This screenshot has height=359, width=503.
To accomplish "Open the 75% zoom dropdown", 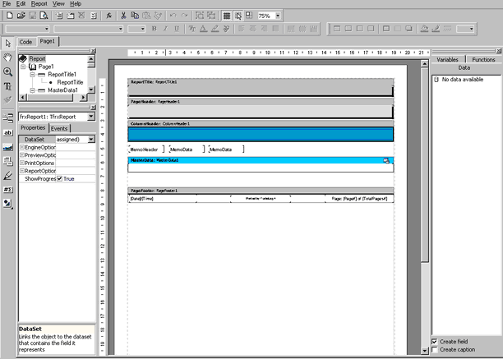I will pos(278,16).
